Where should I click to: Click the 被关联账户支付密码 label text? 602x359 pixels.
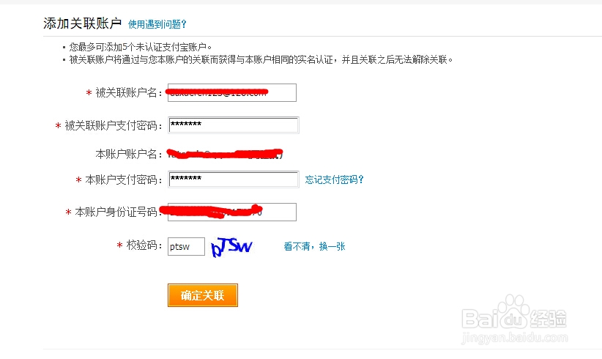point(111,126)
